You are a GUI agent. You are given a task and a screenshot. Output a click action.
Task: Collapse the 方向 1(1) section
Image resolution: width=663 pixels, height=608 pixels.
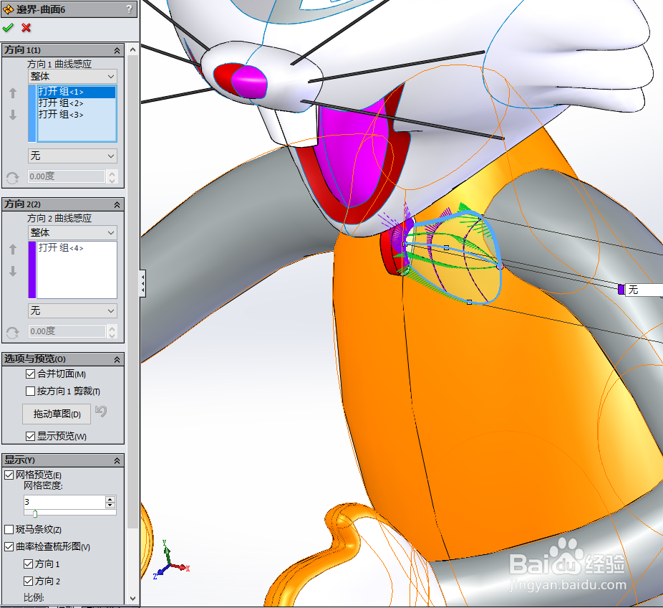pyautogui.click(x=117, y=51)
